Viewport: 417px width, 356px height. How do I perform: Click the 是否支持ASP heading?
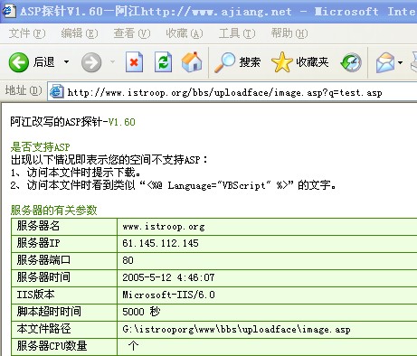[40, 147]
